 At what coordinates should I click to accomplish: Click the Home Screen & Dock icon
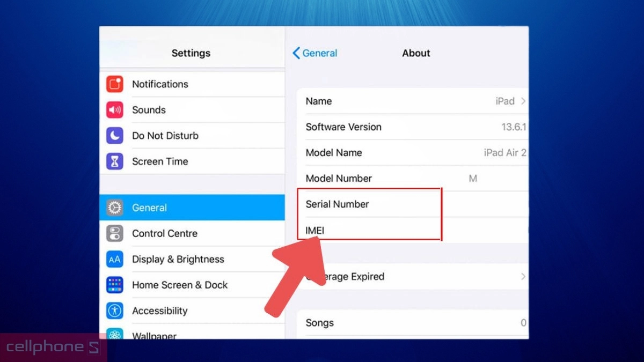point(114,285)
